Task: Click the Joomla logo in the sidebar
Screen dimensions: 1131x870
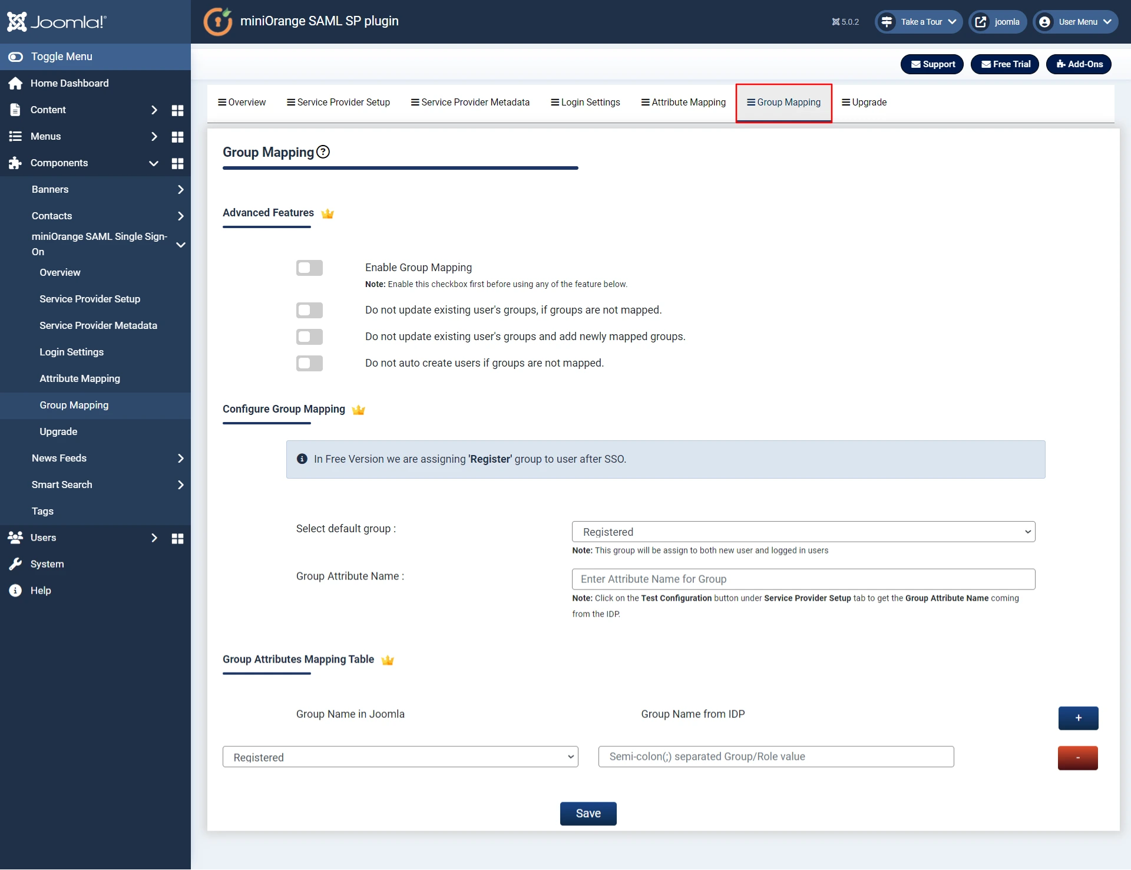Action: [x=57, y=22]
